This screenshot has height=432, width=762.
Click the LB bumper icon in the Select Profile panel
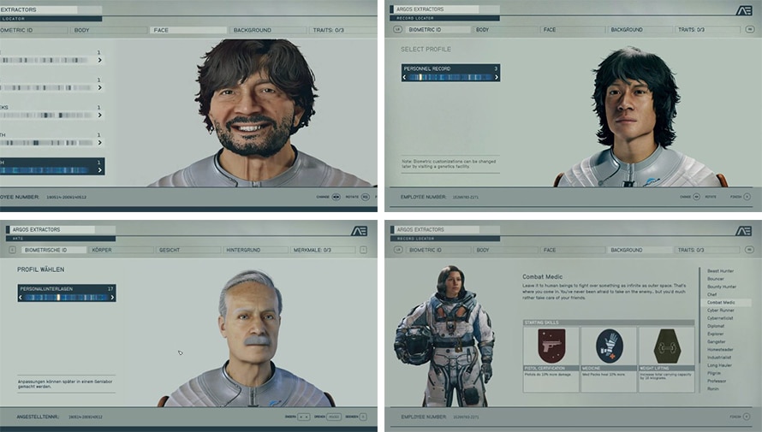(397, 30)
